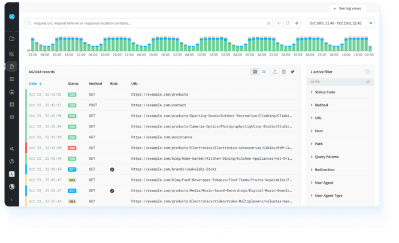The width and height of the screenshot is (399, 243).
Task: Go to previous time range arrow
Action: click(279, 23)
